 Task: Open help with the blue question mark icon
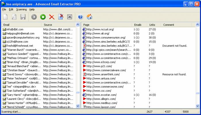tap(80, 17)
